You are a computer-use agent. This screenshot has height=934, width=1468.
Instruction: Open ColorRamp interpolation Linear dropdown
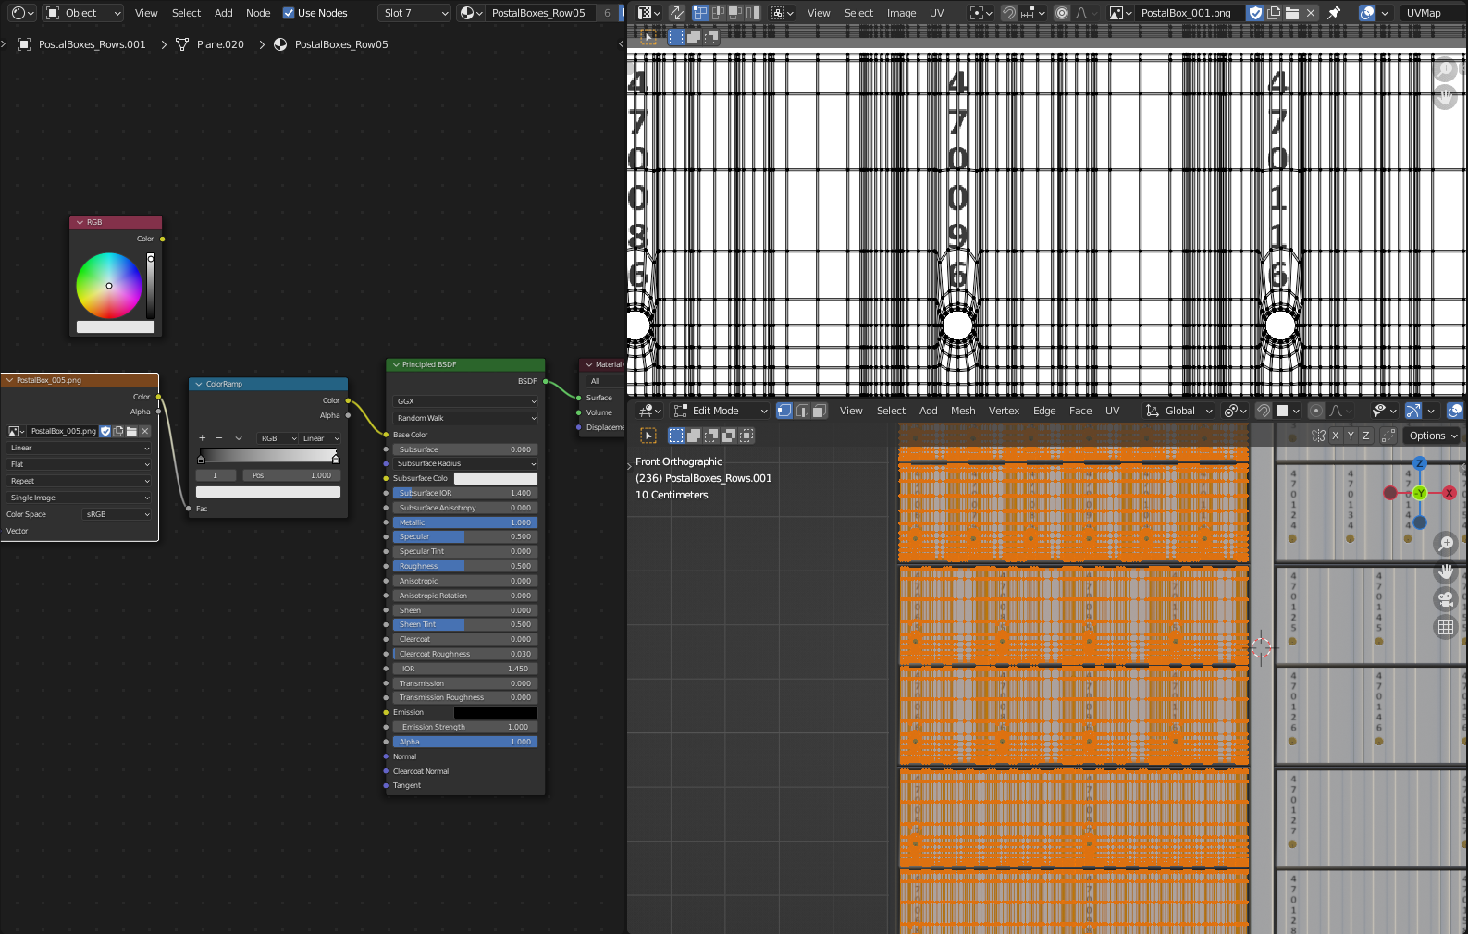point(320,438)
